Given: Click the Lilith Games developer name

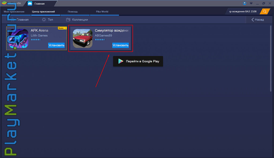Looking at the screenshot, I should [x=39, y=36].
